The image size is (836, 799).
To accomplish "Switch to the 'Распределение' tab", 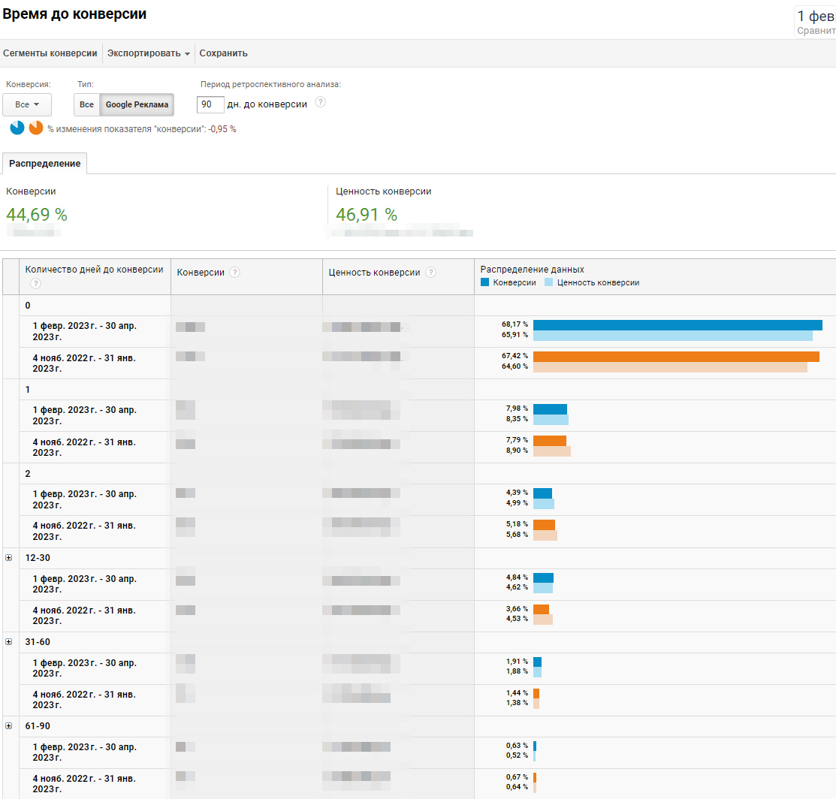I will click(x=44, y=164).
